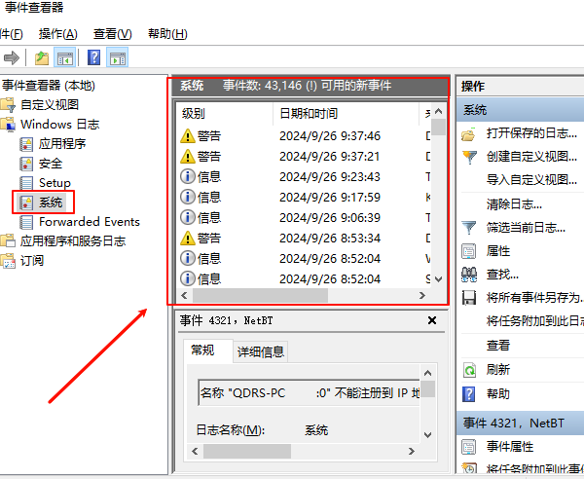Click the Forwarded Events log icon
Viewport: 584px width, 479px height.
click(26, 222)
